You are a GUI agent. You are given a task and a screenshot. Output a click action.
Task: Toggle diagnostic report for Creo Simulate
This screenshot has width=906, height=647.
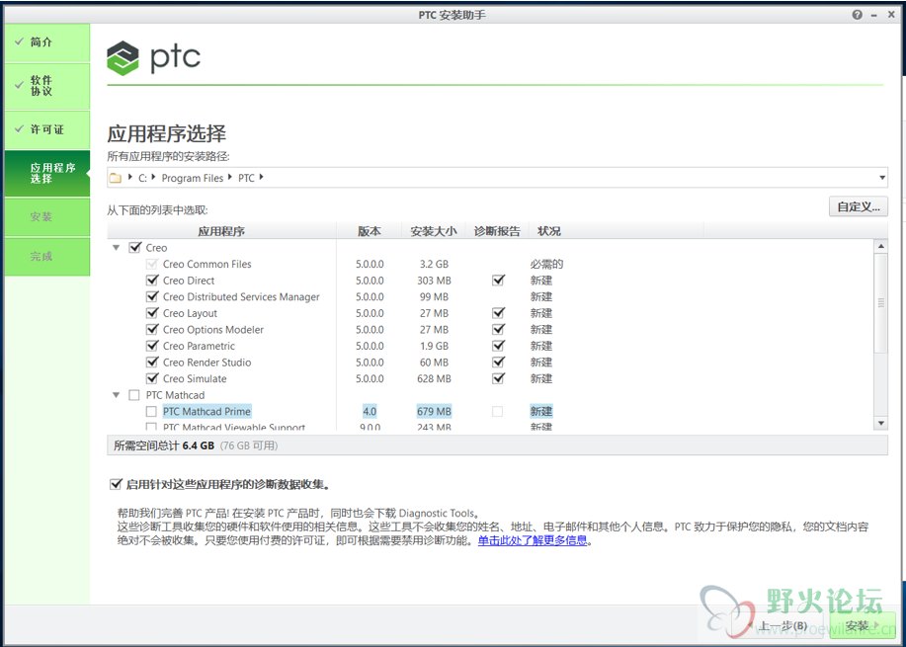[x=498, y=378]
